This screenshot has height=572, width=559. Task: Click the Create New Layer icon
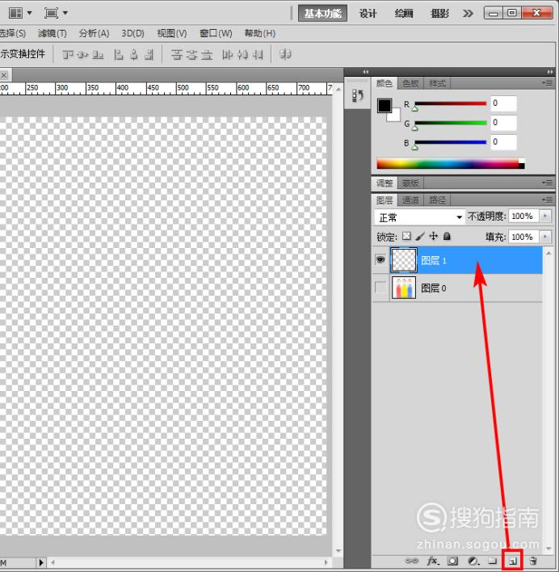pyautogui.click(x=513, y=561)
